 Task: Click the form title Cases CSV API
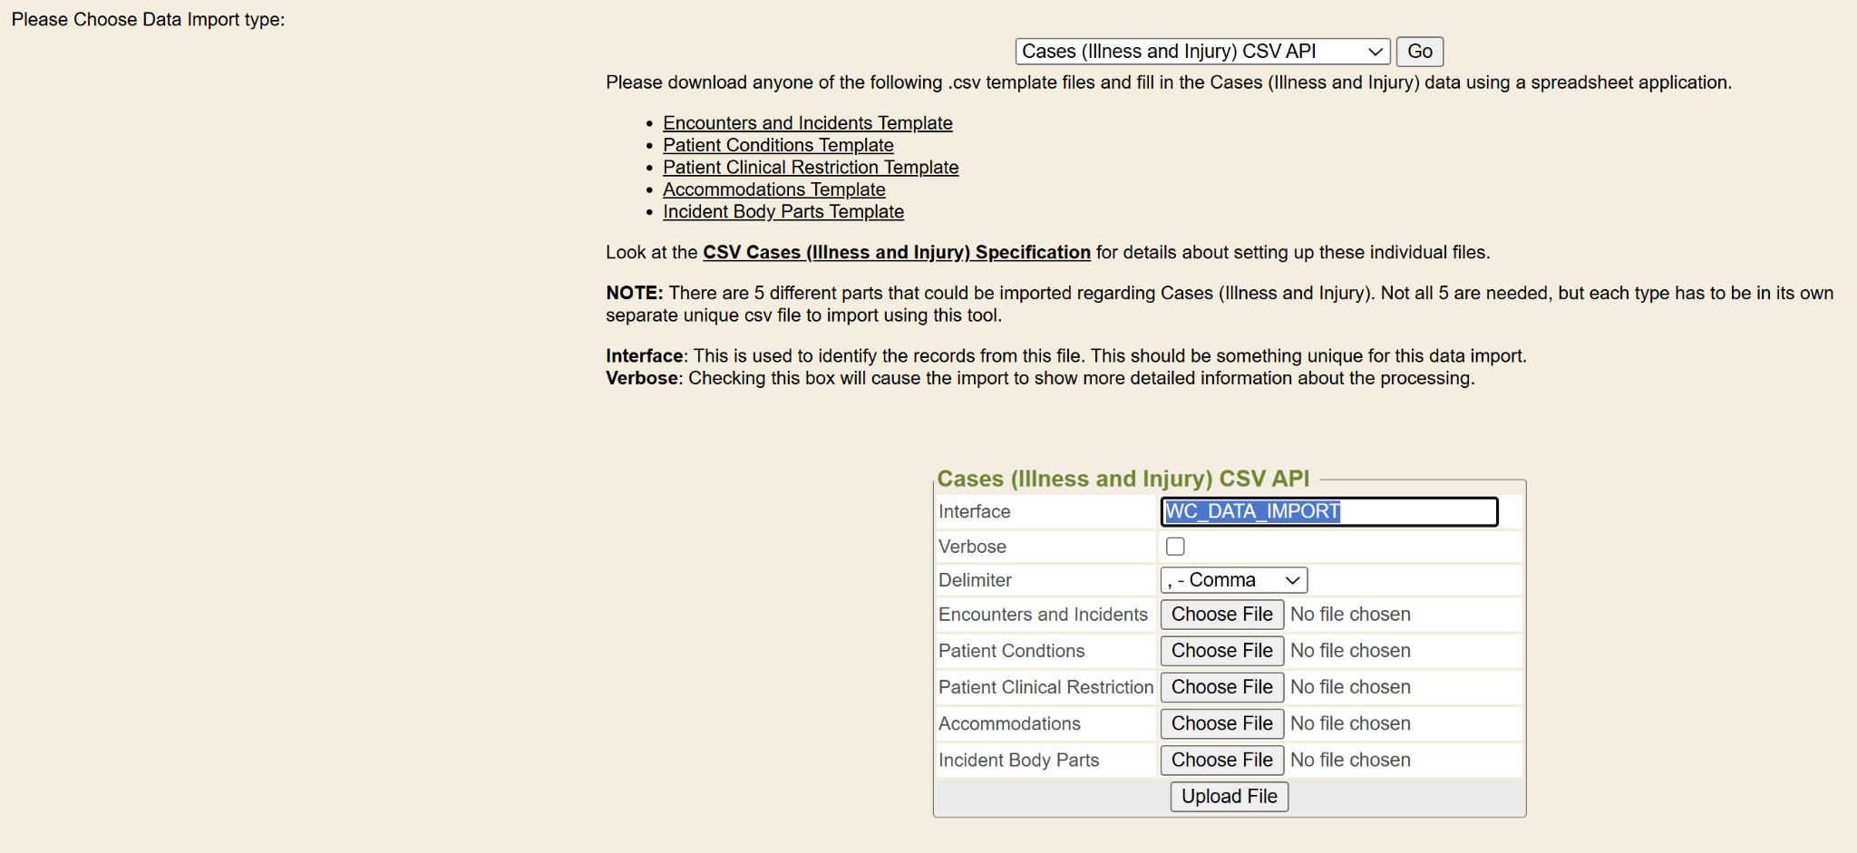[1123, 479]
